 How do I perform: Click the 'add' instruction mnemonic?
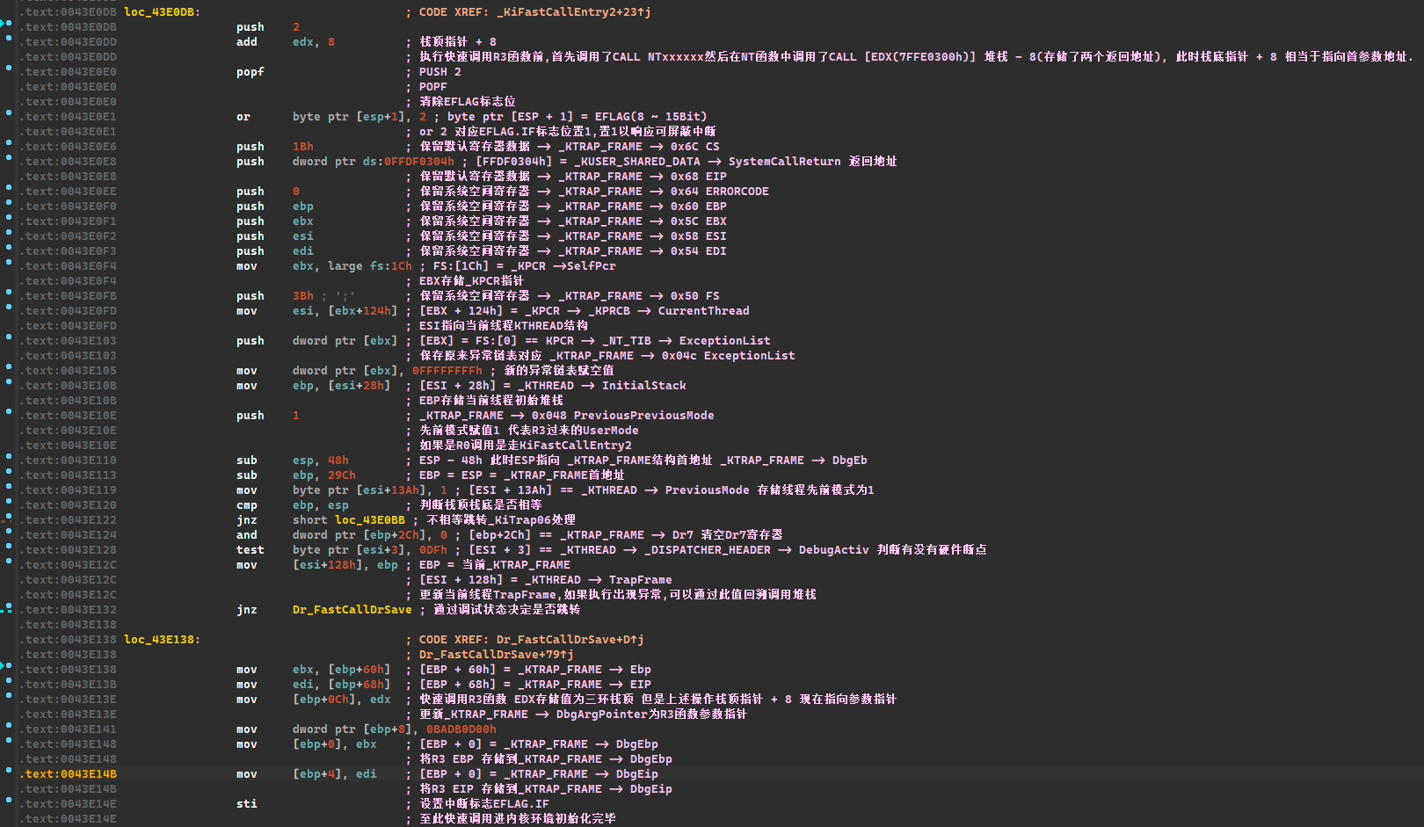[x=247, y=42]
